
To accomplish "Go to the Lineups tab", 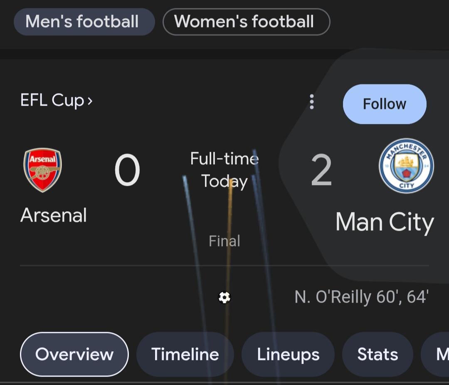I will click(288, 354).
